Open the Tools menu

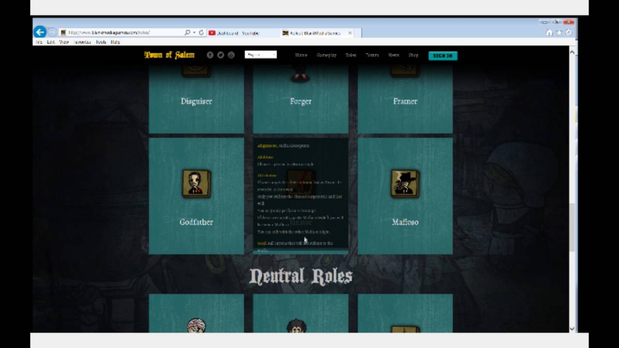(101, 42)
